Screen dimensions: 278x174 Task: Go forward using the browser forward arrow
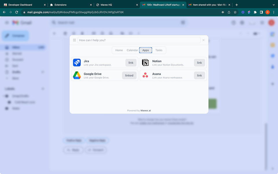point(10,12)
